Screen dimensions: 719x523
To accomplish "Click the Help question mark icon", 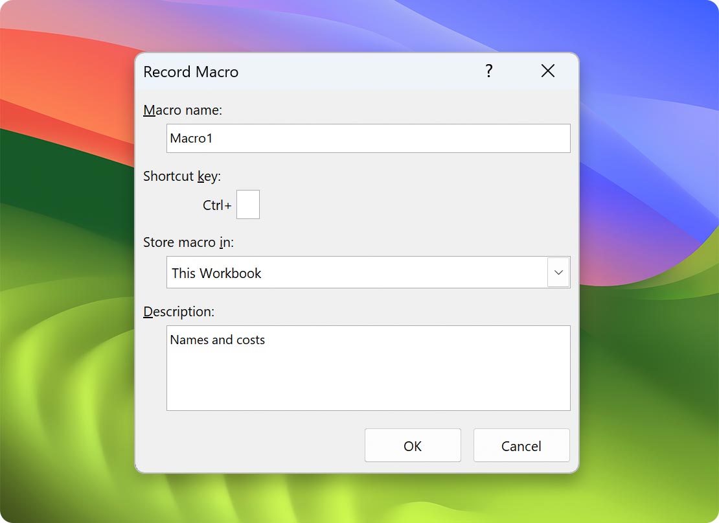I will click(489, 71).
